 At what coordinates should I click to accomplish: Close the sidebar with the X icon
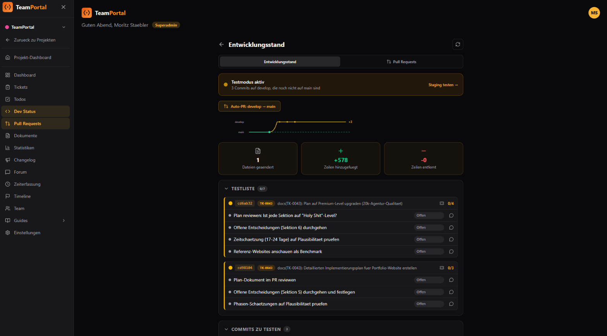tap(63, 7)
